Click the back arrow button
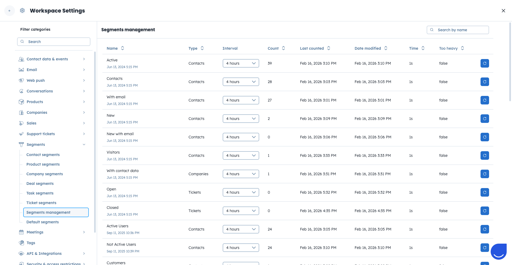 click(10, 11)
